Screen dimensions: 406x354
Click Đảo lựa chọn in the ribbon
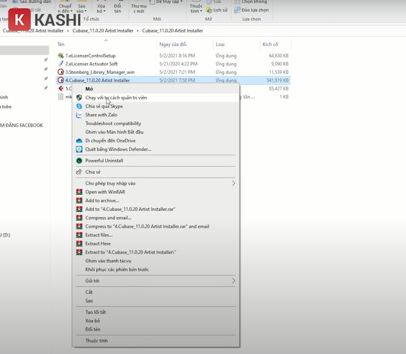point(251,10)
